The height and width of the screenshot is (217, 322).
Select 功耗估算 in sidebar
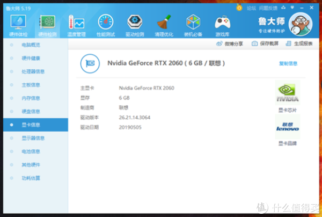35,178
